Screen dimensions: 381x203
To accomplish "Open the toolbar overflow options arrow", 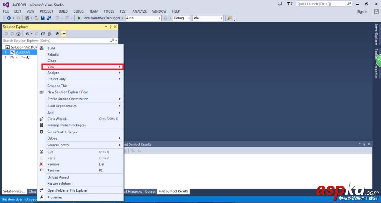I will [x=234, y=19].
